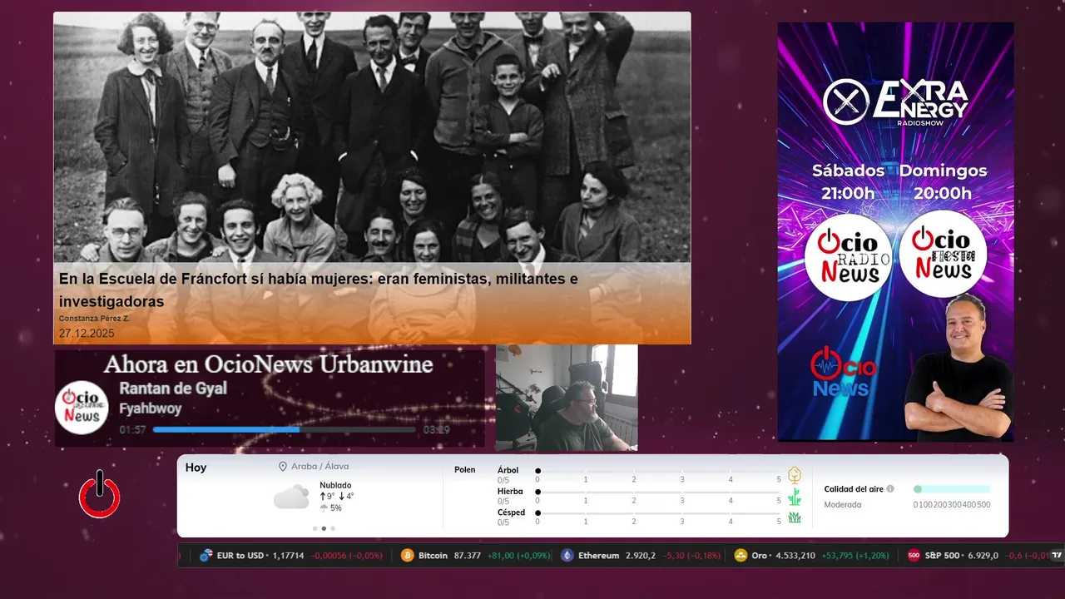The width and height of the screenshot is (1065, 599).
Task: Click the black-and-white group photo
Action: pos(372,137)
